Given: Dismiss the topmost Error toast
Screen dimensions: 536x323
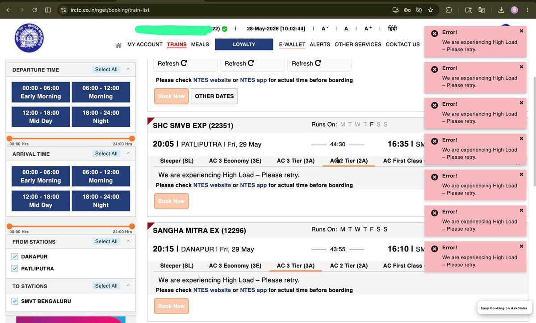Looking at the screenshot, I should pos(521,31).
